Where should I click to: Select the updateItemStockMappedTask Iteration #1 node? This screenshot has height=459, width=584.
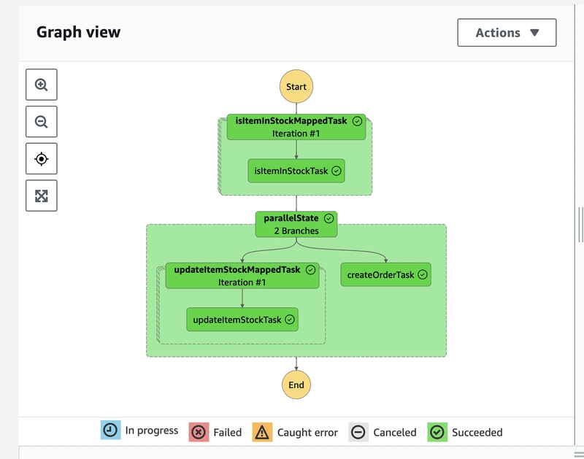(242, 276)
